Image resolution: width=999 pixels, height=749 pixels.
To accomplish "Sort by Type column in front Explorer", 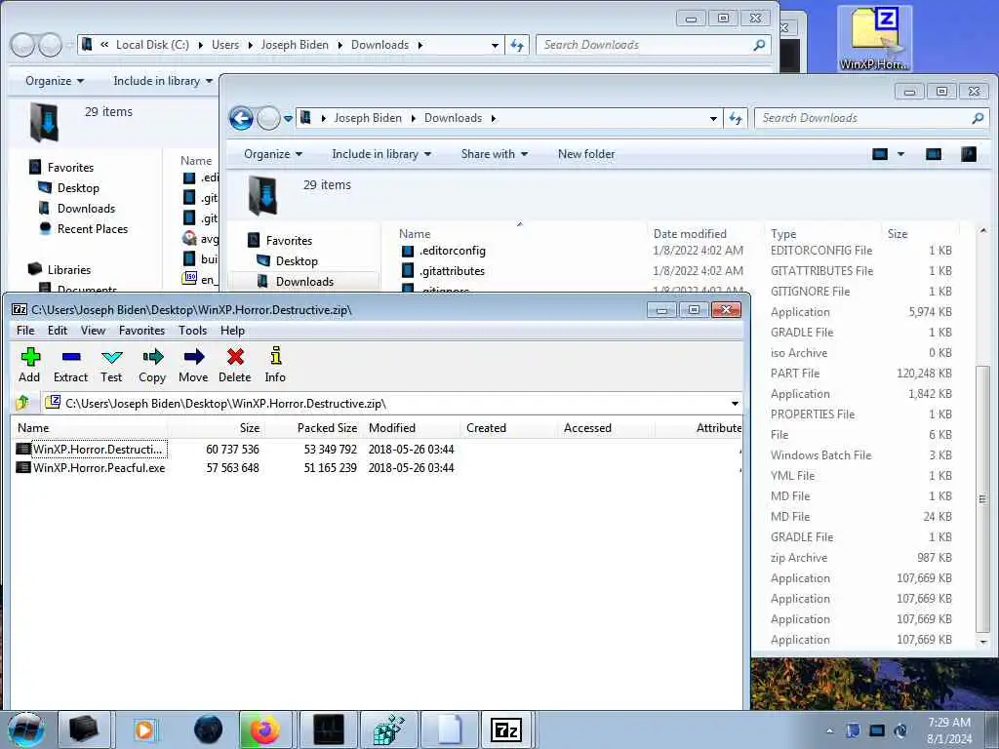I will 783,234.
